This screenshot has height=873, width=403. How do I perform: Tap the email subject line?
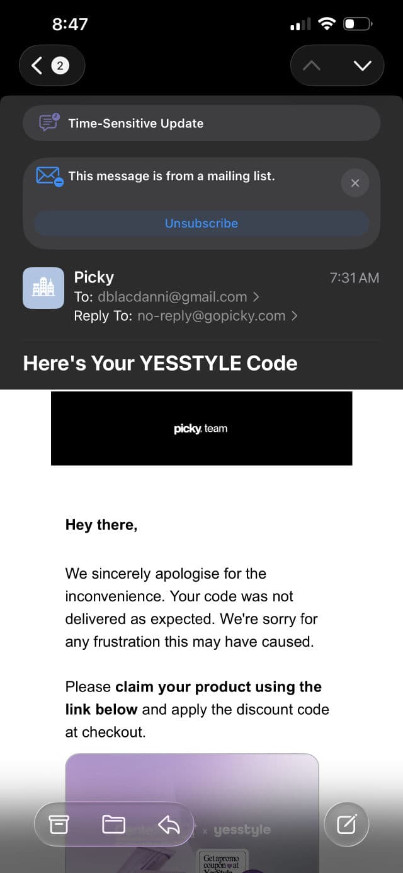point(160,363)
